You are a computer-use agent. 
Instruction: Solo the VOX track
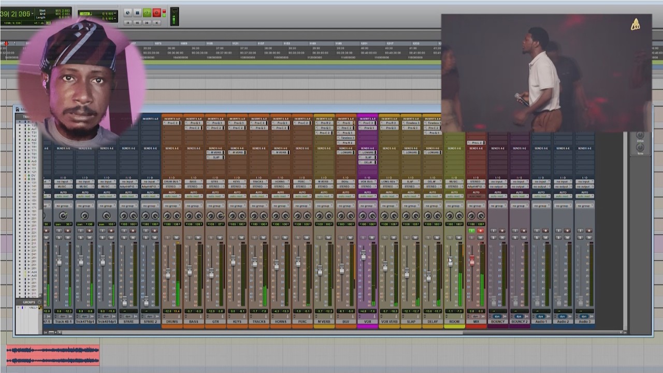[363, 237]
